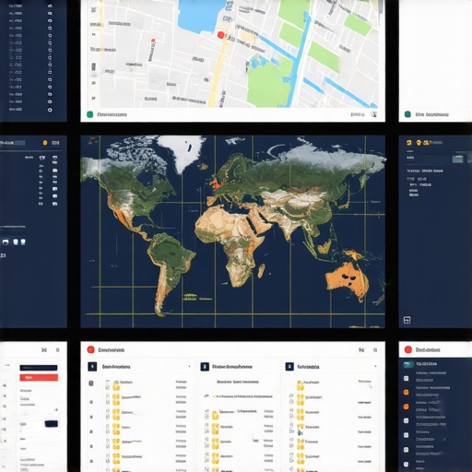Click red circle icon in bottom-right panel header

[x=408, y=349]
